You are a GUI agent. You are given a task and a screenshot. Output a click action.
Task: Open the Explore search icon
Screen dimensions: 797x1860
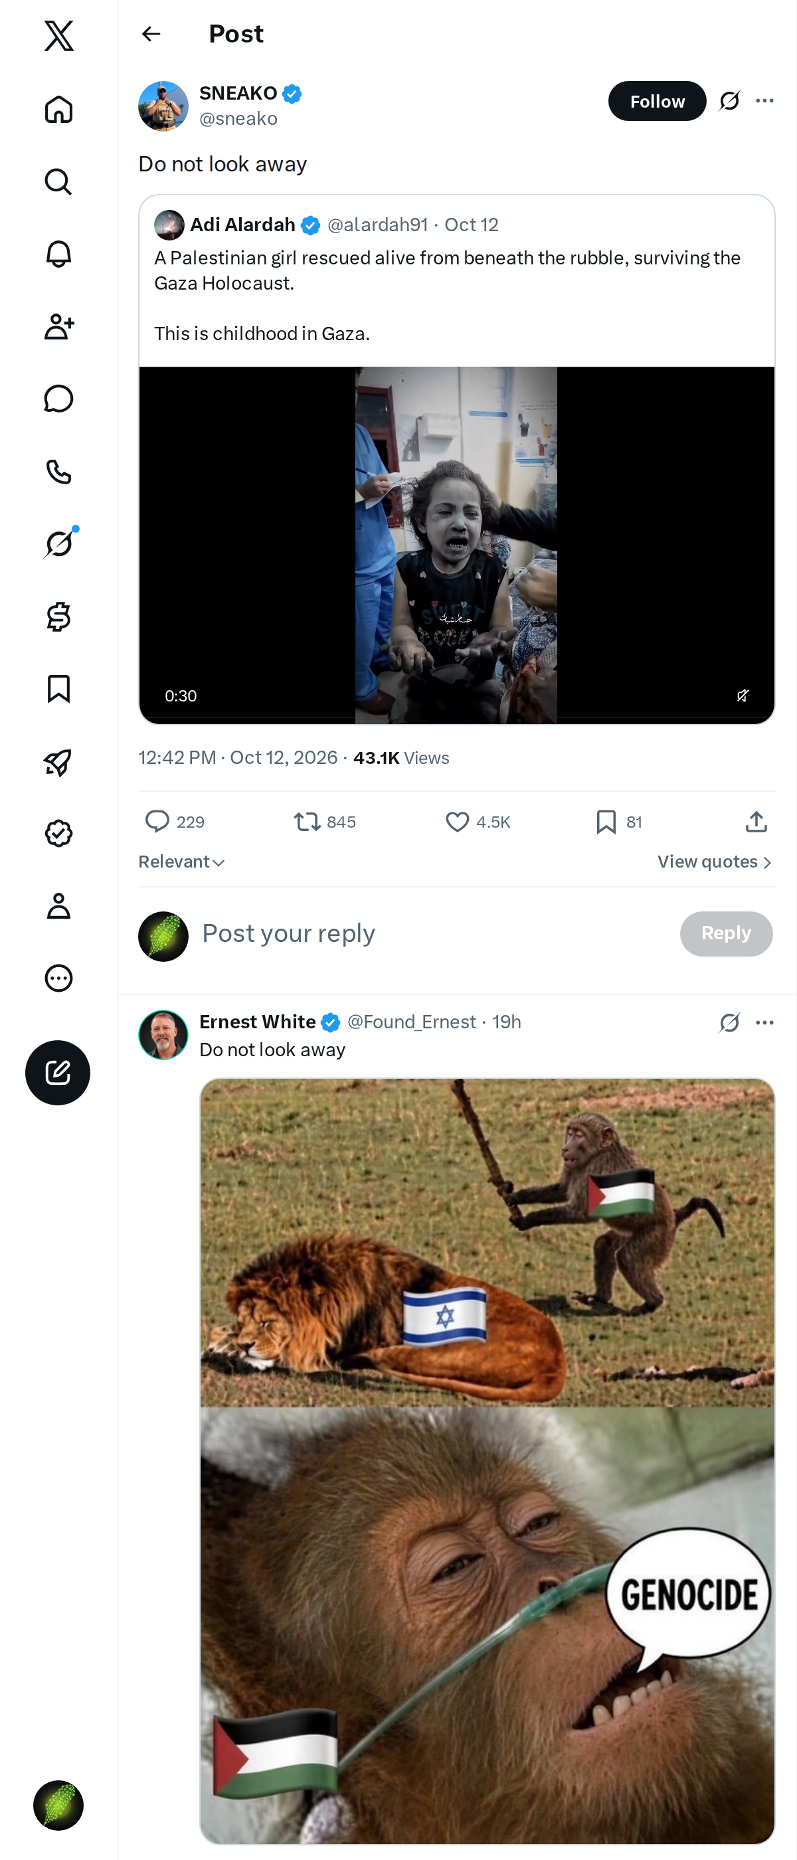click(x=58, y=182)
